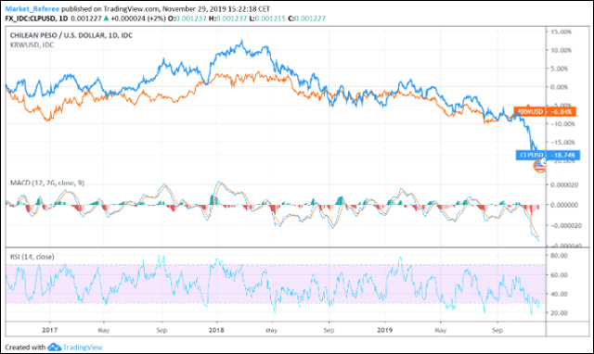Select the MACD (12, 26, close, 9) label
Viewport: 594px width, 354px height.
(x=47, y=183)
